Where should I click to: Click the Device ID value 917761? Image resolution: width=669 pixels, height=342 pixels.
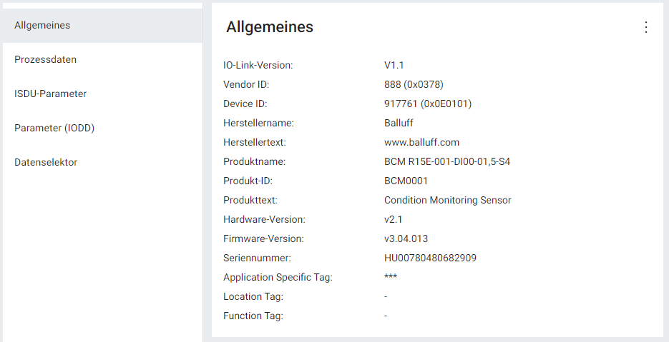click(x=427, y=104)
